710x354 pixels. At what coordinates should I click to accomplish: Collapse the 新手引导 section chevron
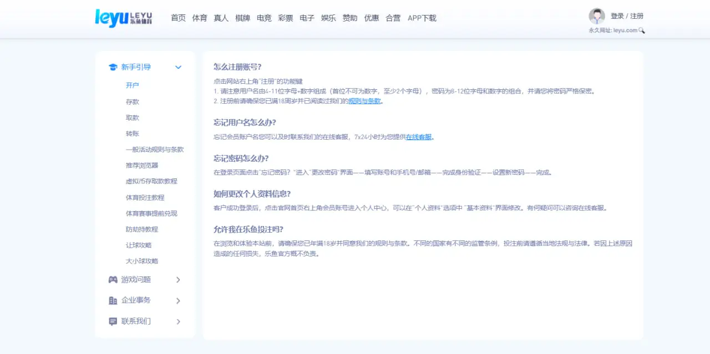click(x=178, y=66)
